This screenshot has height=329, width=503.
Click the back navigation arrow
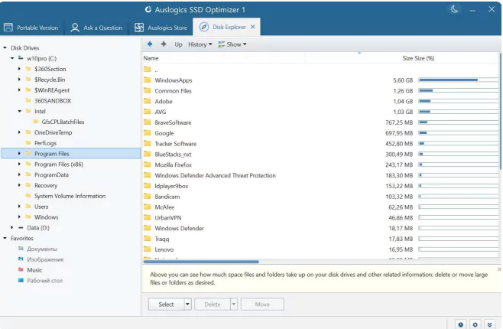point(150,44)
